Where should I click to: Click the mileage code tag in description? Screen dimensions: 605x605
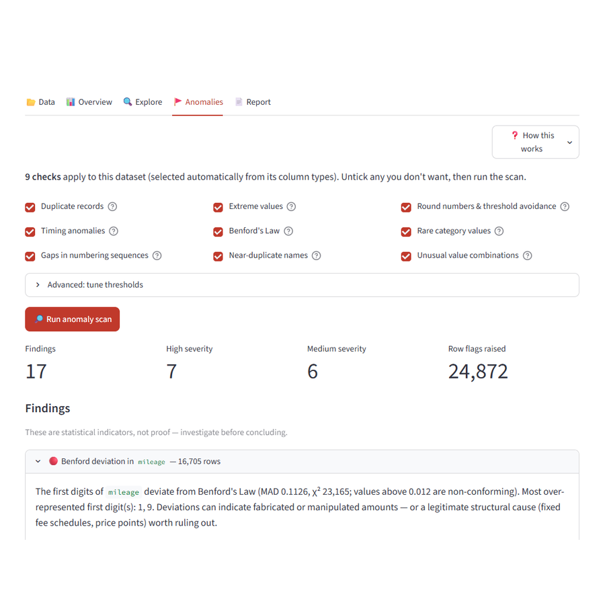[124, 492]
